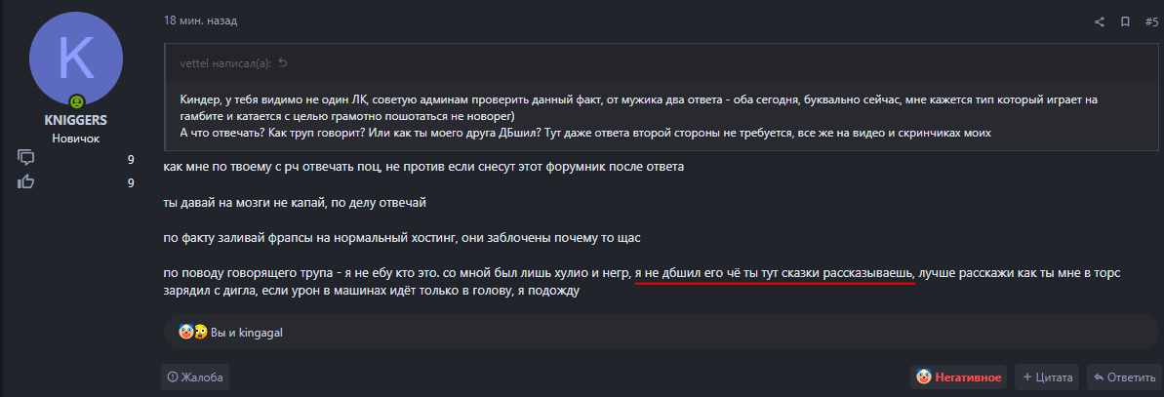Click the reaction emoji icons in reactions bar
This screenshot has width=1164, height=397.
pyautogui.click(x=191, y=333)
